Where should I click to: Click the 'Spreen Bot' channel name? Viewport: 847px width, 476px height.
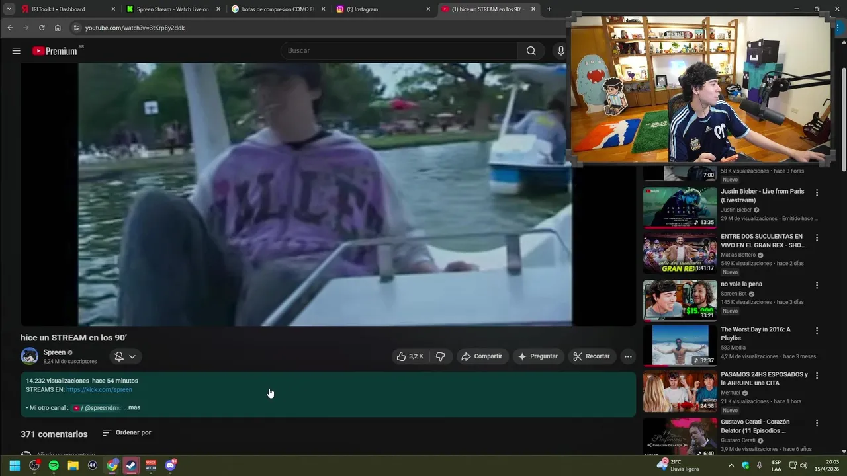point(733,294)
